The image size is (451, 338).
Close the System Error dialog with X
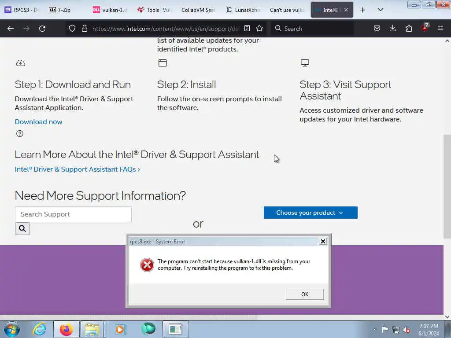click(x=323, y=242)
